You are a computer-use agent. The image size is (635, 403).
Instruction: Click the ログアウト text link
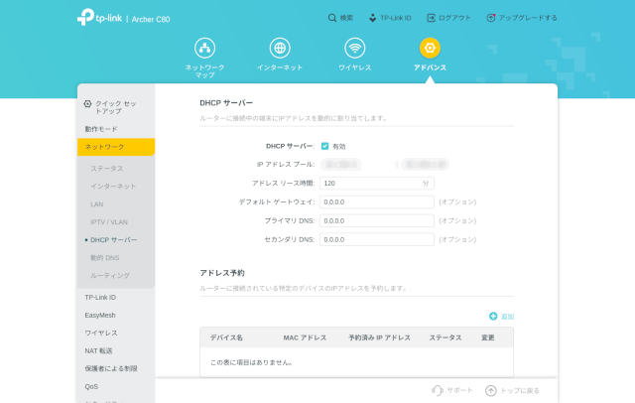tap(454, 18)
